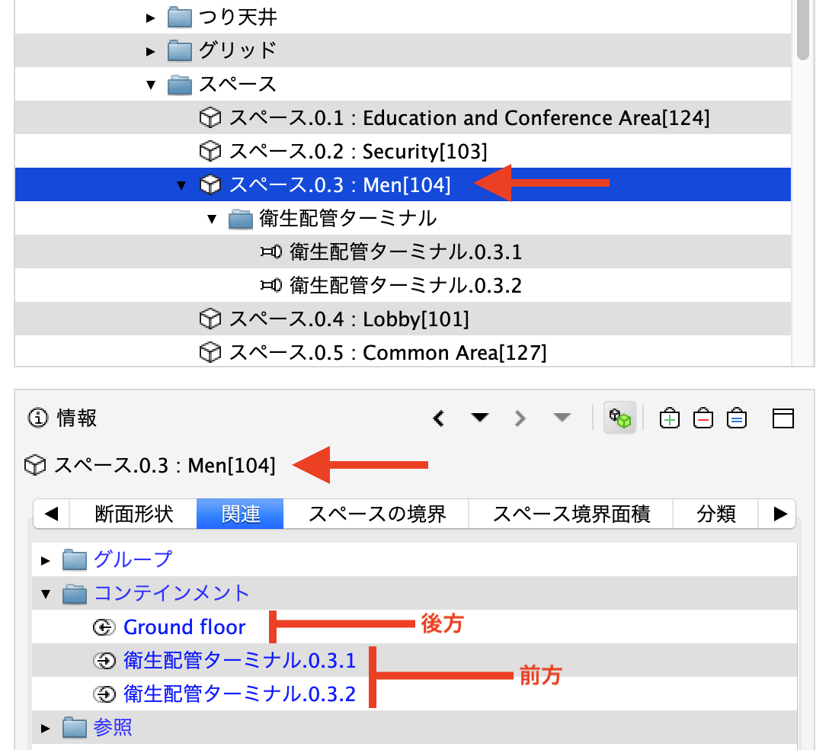The image size is (829, 750).
Task: Expand the グループ folder in the info panel
Action: [46, 560]
